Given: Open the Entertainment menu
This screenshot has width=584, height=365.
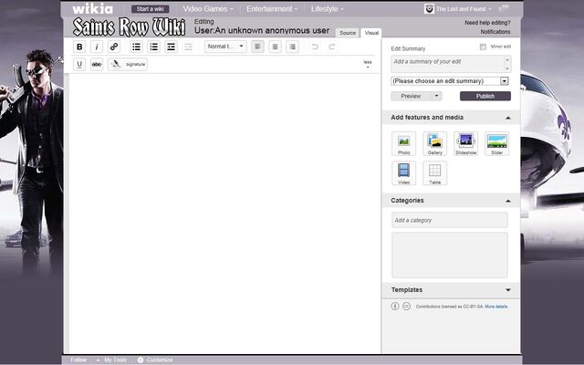Looking at the screenshot, I should pyautogui.click(x=272, y=8).
